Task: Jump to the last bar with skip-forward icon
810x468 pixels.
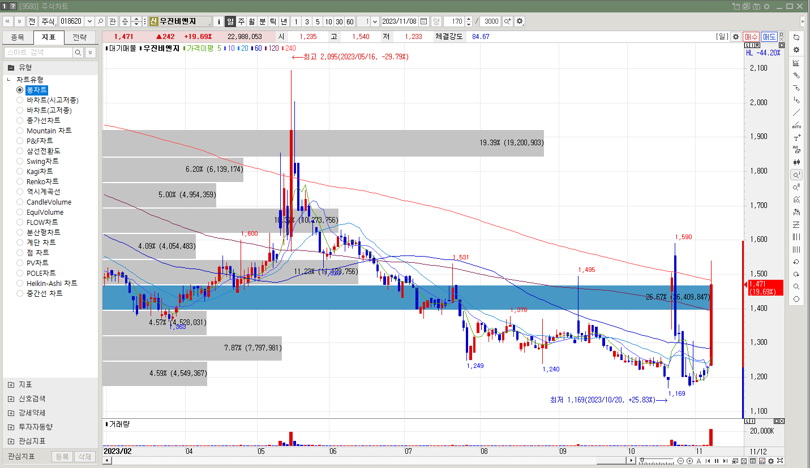Action: click(726, 461)
